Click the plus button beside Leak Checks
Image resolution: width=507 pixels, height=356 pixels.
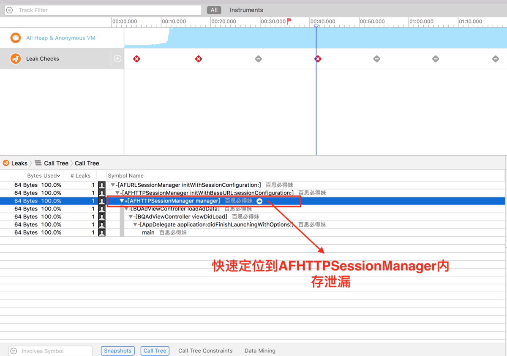click(117, 59)
